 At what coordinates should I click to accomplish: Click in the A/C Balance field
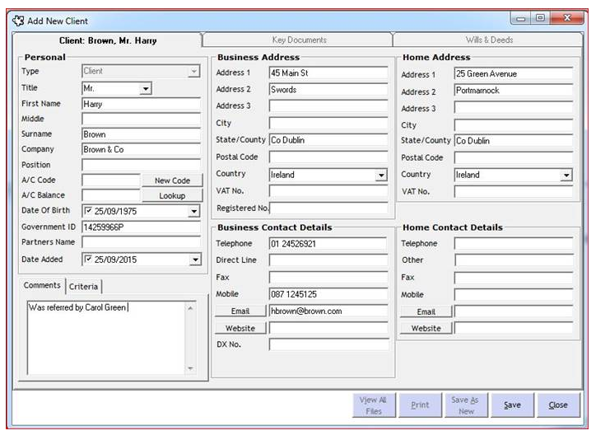111,195
